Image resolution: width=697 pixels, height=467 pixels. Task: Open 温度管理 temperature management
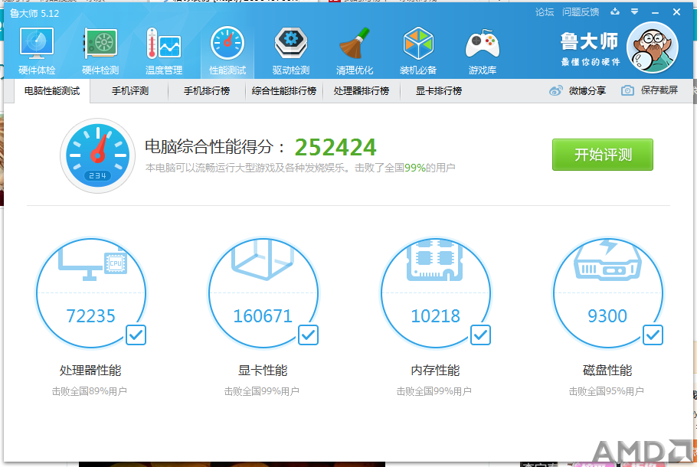coord(164,51)
